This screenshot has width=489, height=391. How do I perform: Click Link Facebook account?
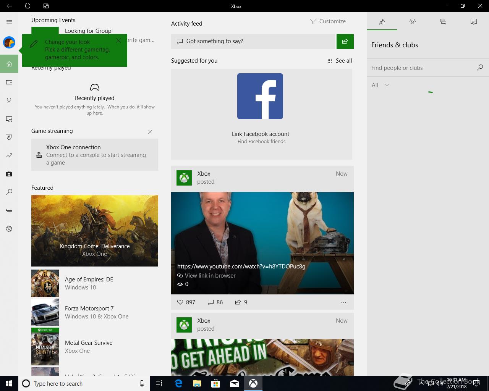click(261, 134)
